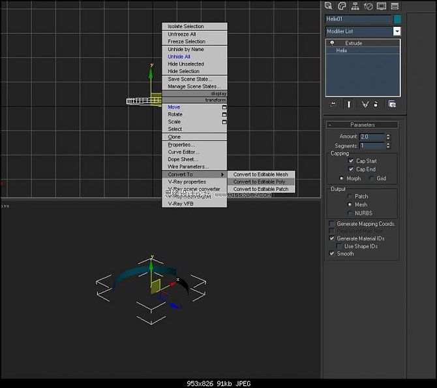Screen dimensions: 437x388
Task: Choose Convert to Editable Poly
Action: pos(261,182)
